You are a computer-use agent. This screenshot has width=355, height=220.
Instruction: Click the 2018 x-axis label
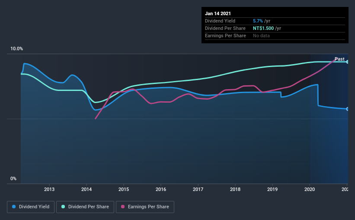[x=235, y=189]
